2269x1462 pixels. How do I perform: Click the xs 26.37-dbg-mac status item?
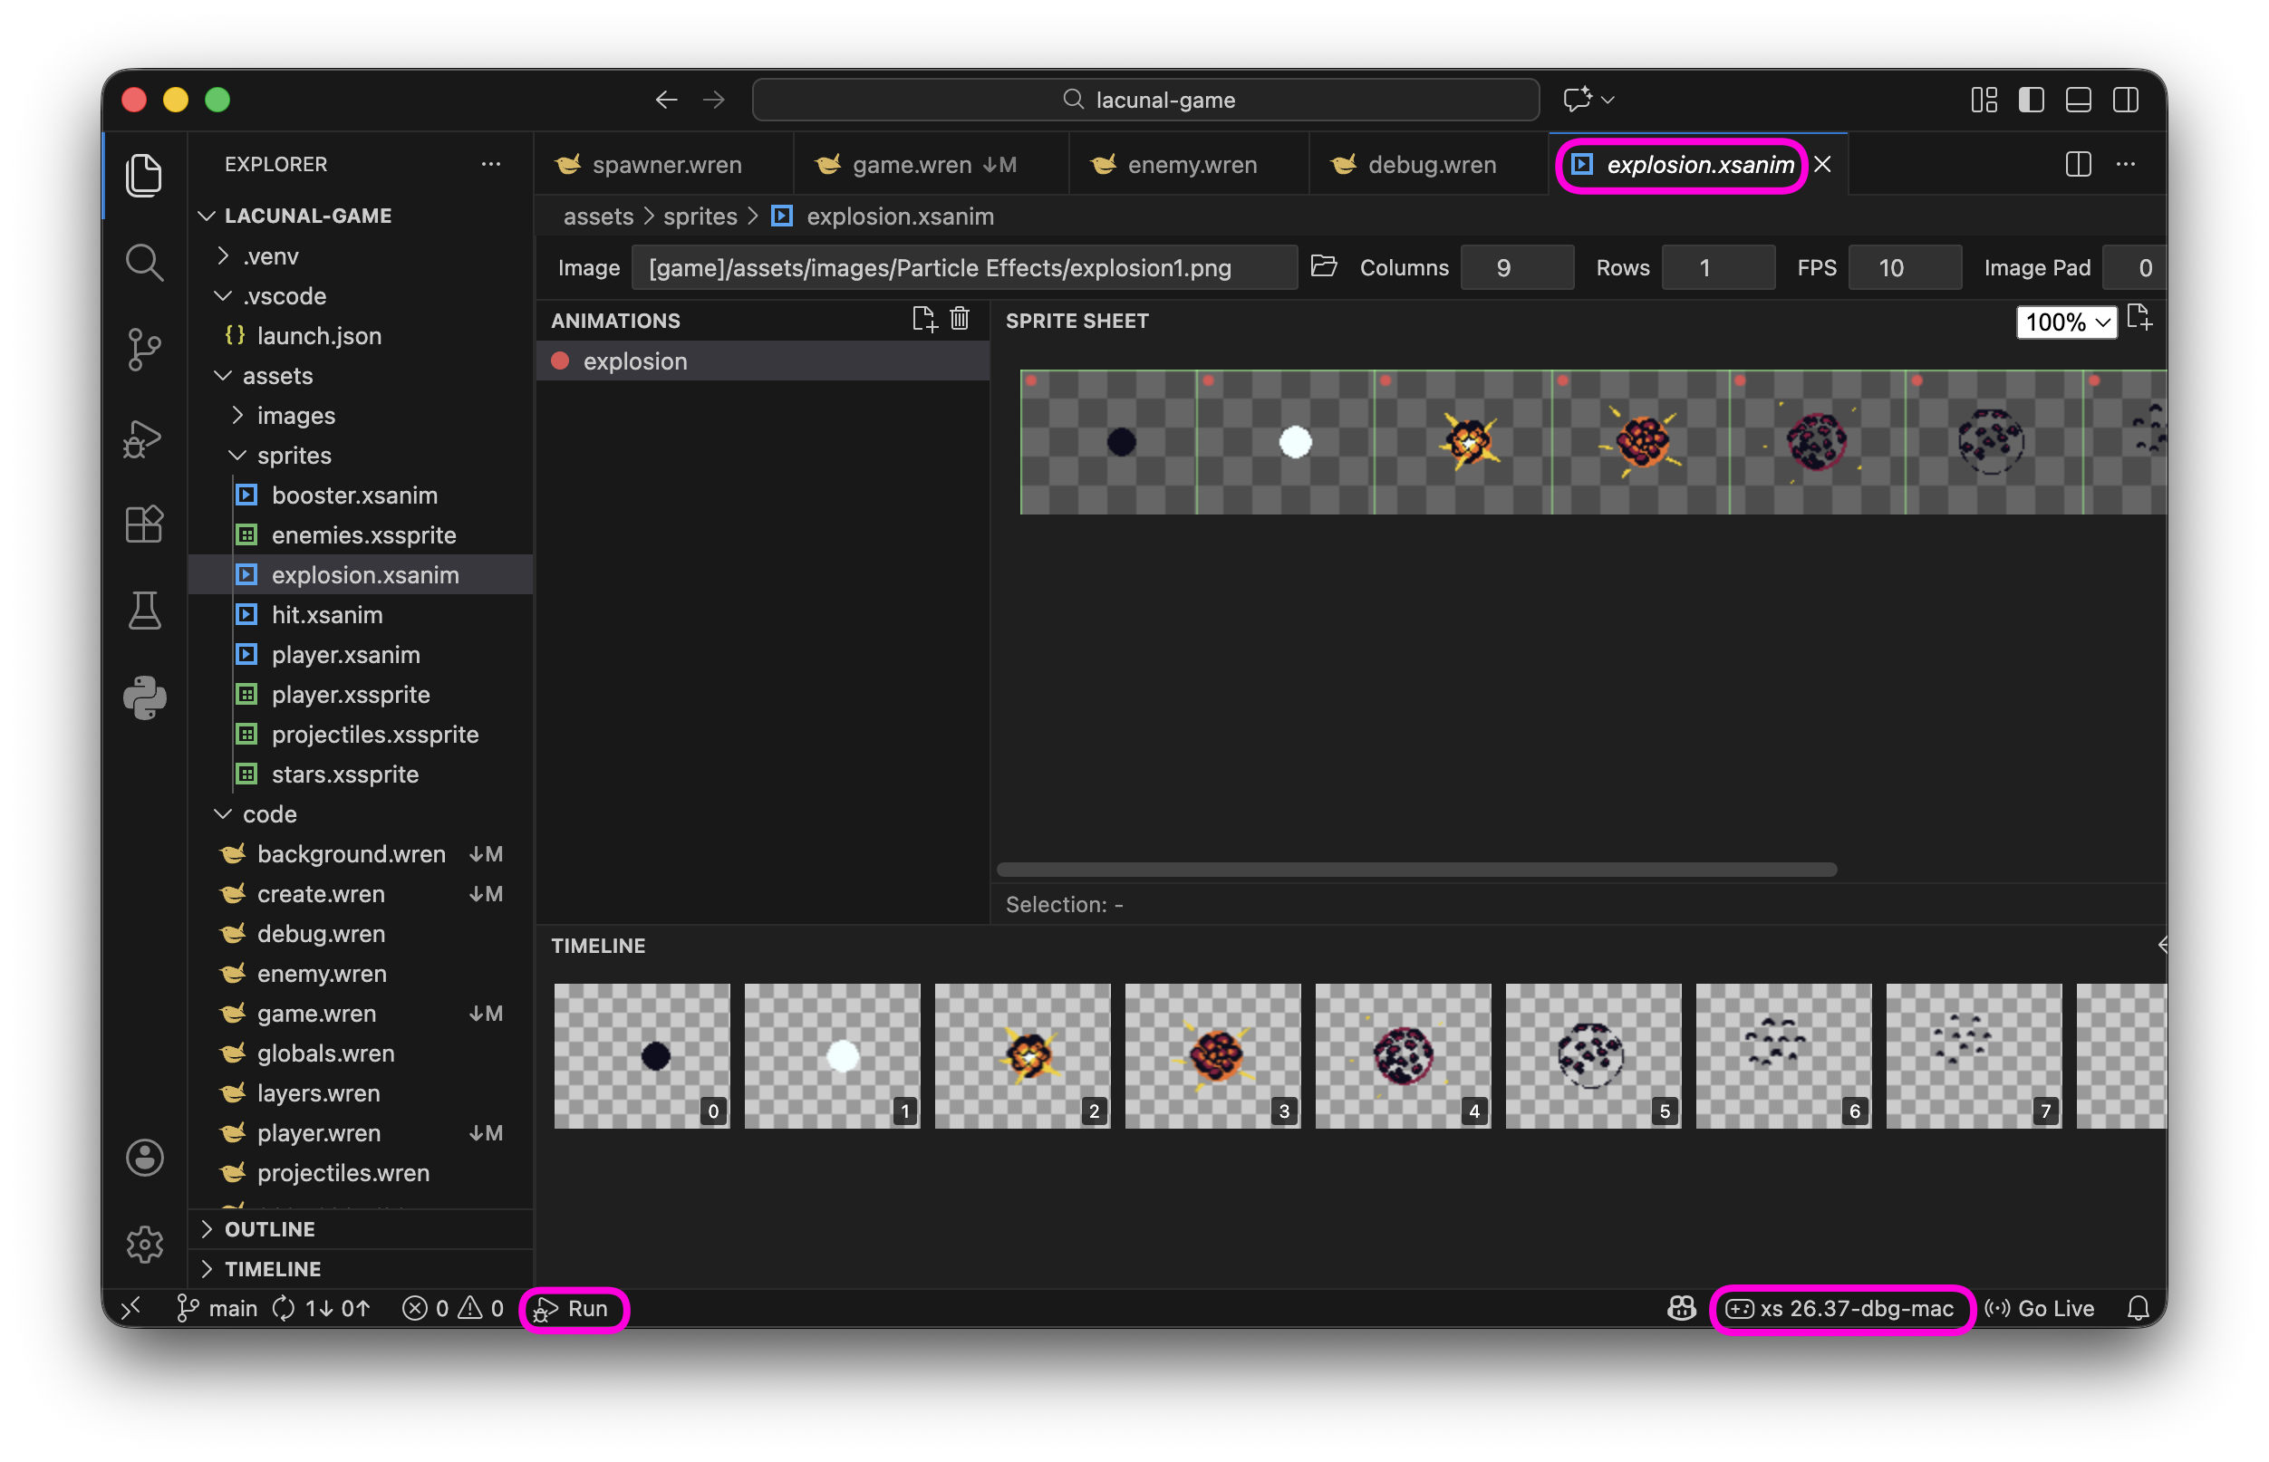coord(1841,1309)
